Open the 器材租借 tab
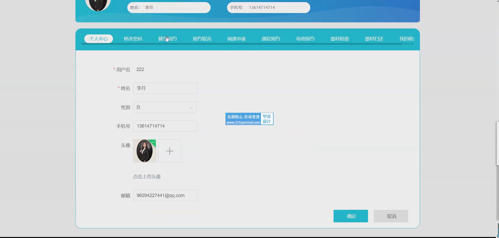Image resolution: width=499 pixels, height=238 pixels. pyautogui.click(x=340, y=39)
